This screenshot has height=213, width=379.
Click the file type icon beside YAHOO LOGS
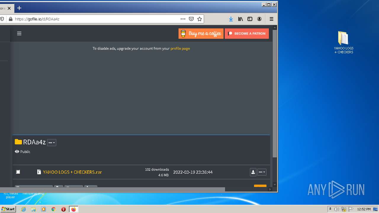[x=39, y=172]
